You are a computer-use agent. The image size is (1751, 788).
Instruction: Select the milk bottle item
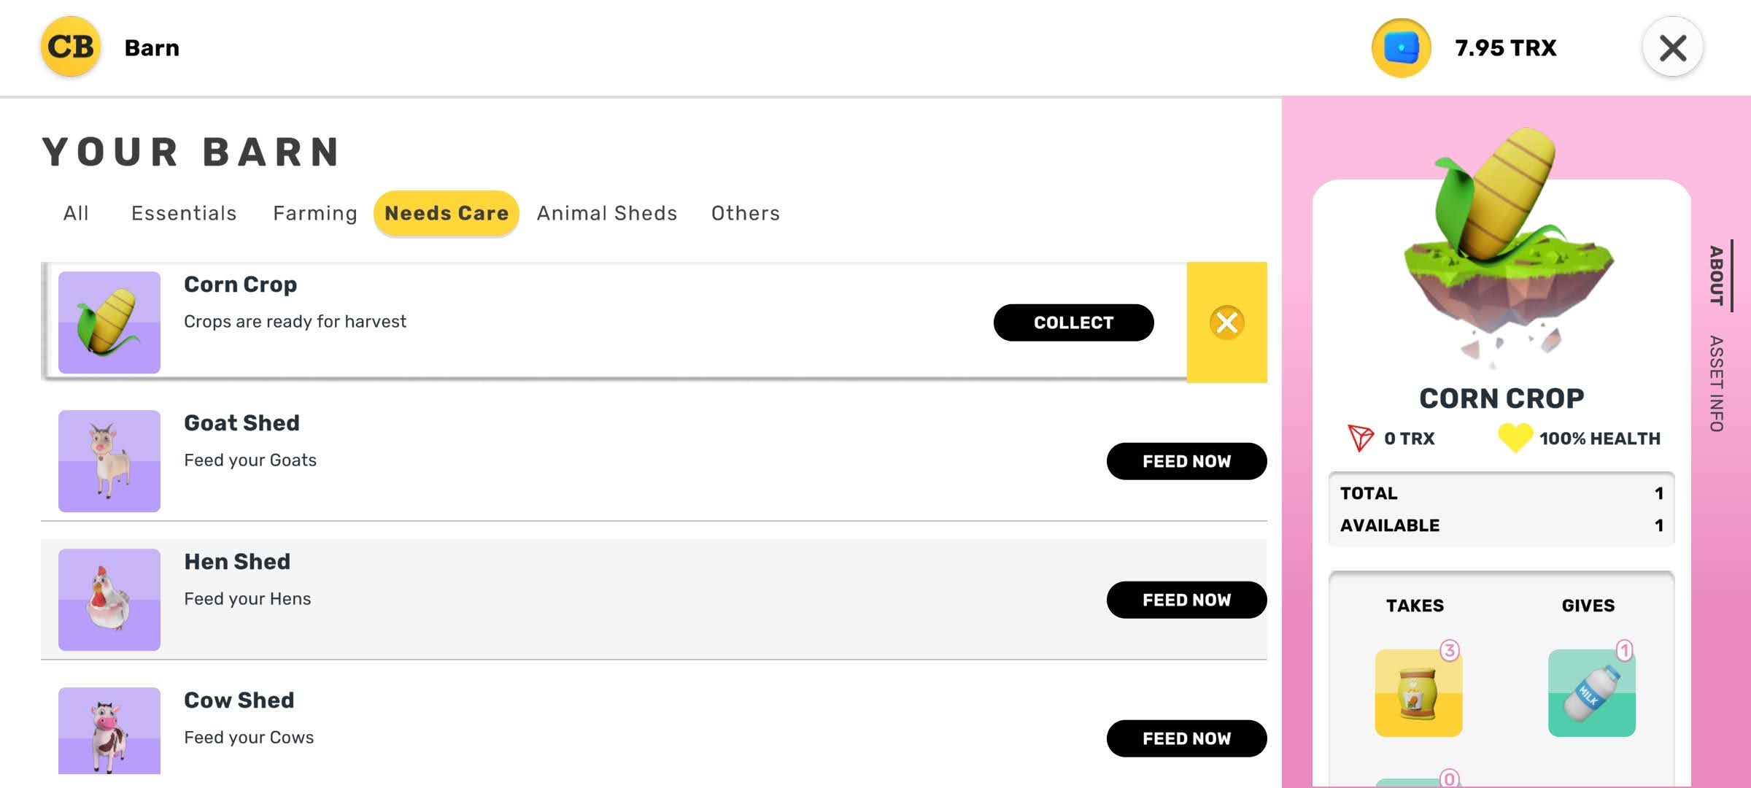[x=1591, y=693]
